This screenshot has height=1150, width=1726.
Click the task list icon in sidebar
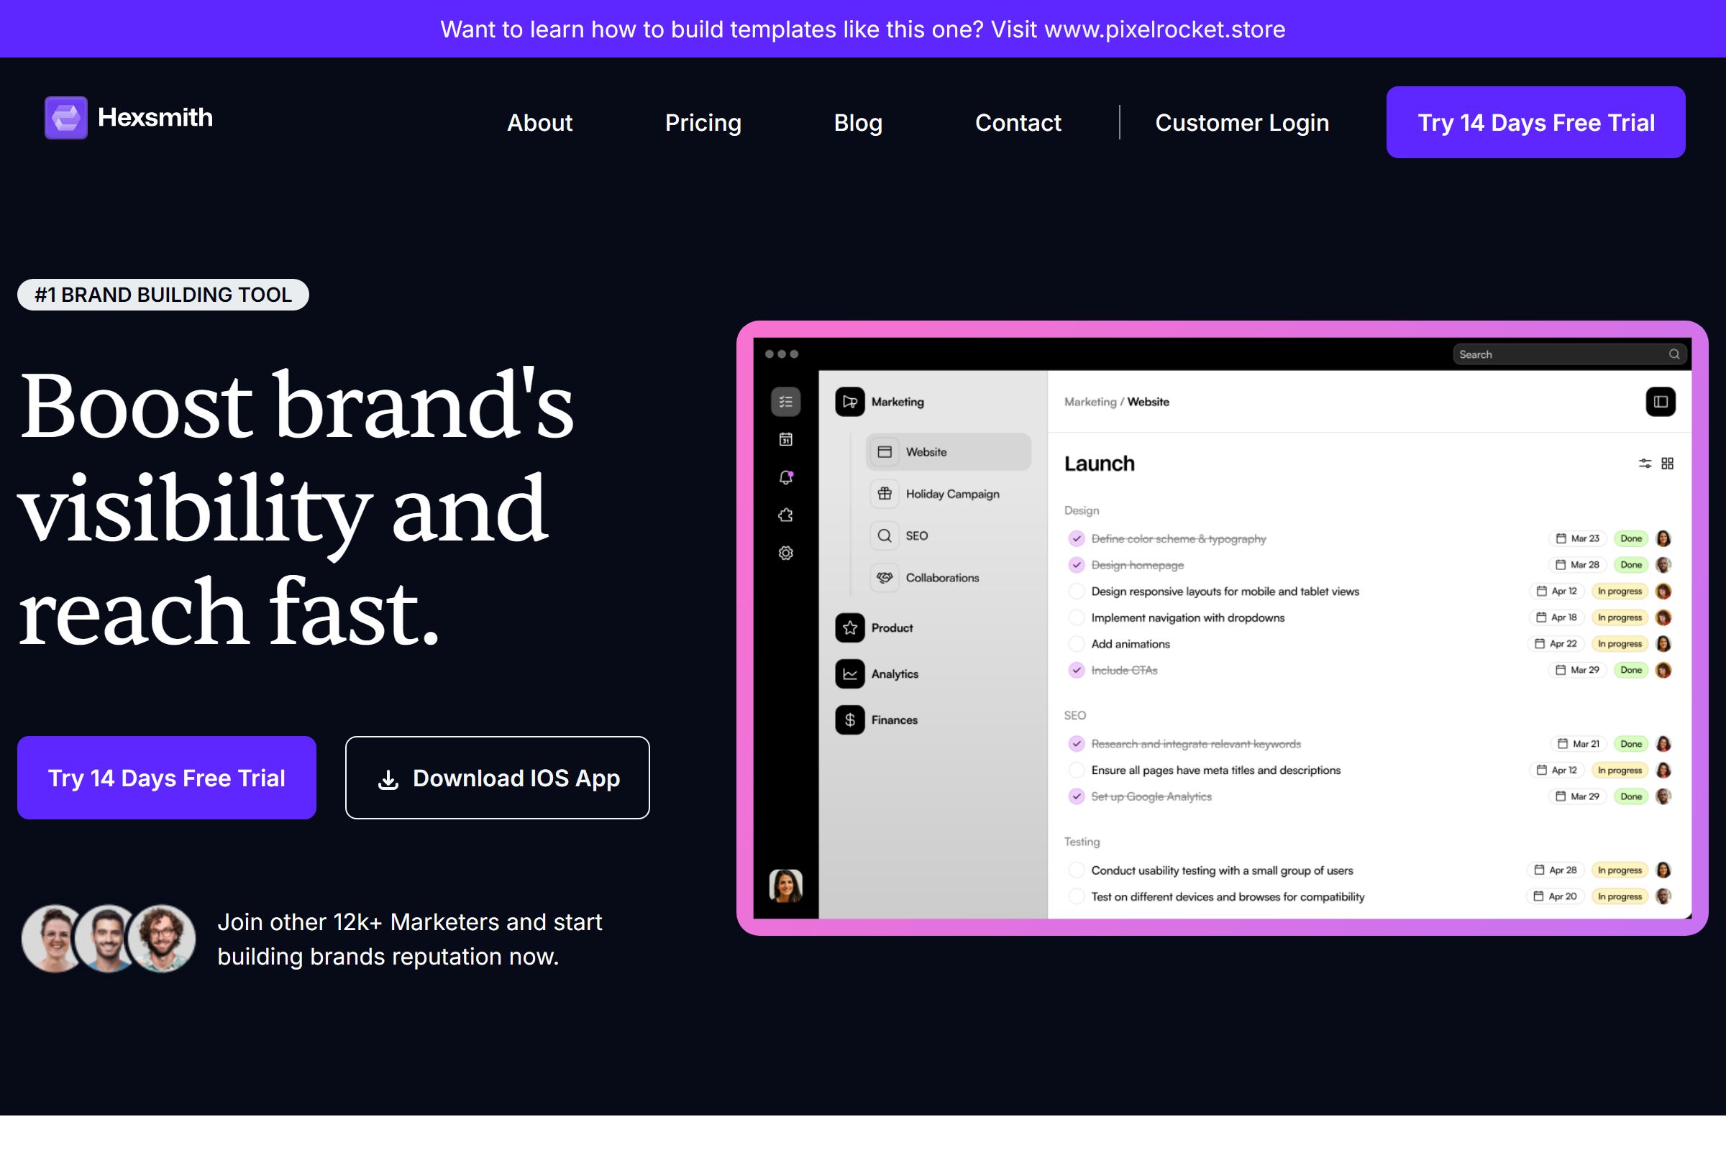click(x=785, y=401)
